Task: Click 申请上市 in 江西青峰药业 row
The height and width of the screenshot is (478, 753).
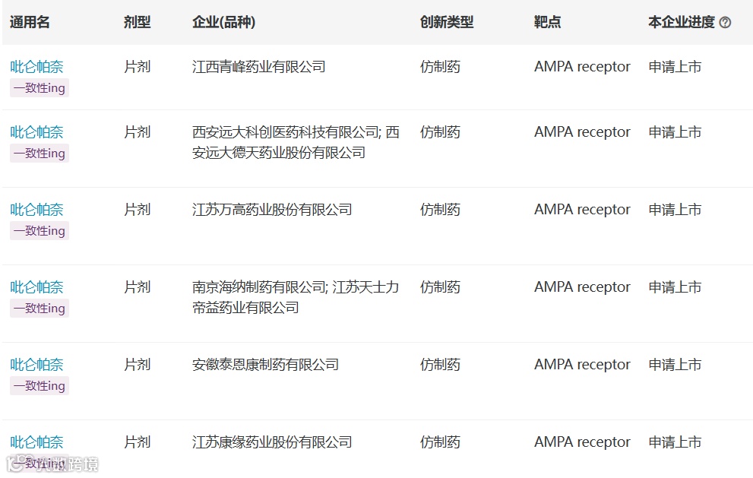Action: 675,67
